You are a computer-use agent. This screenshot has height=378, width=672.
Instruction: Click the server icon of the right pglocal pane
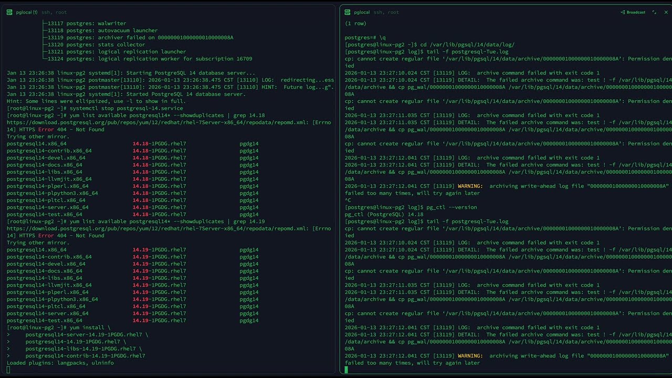coord(348,12)
